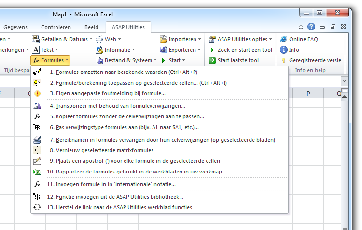Image resolution: width=362 pixels, height=230 pixels.
Task: Choose Transponeer met behoud van formuleverwijzingen
Action: pos(160,106)
